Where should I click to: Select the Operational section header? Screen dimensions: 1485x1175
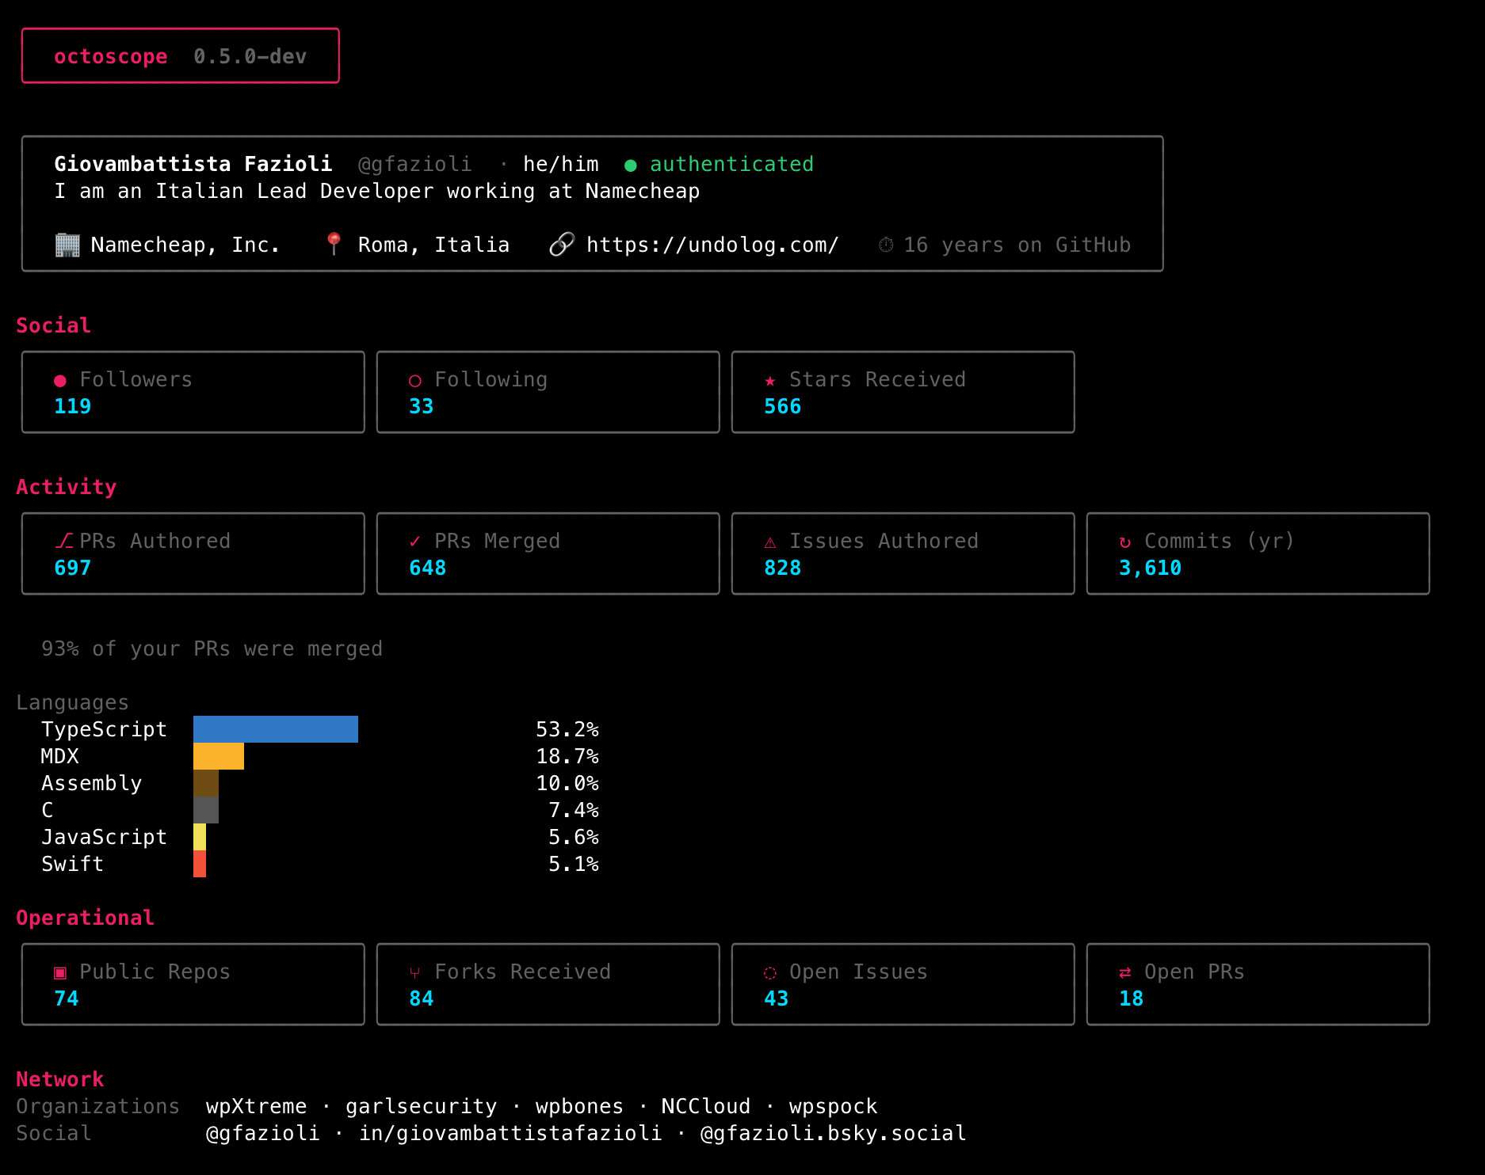click(85, 917)
